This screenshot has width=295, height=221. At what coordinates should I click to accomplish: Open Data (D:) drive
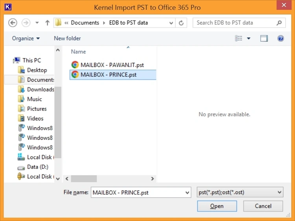pos(38,167)
